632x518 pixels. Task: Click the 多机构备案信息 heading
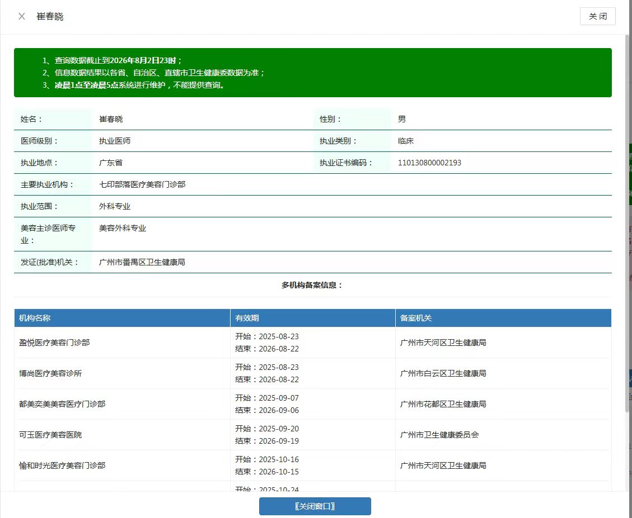(312, 285)
